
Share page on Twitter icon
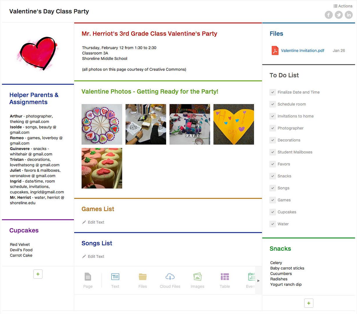coord(339,15)
